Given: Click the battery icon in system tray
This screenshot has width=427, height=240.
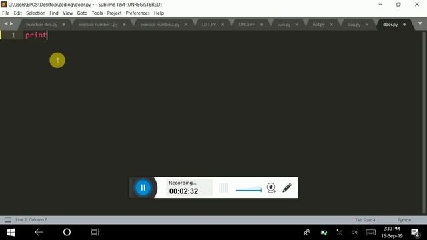Looking at the screenshot, I should [324, 233].
